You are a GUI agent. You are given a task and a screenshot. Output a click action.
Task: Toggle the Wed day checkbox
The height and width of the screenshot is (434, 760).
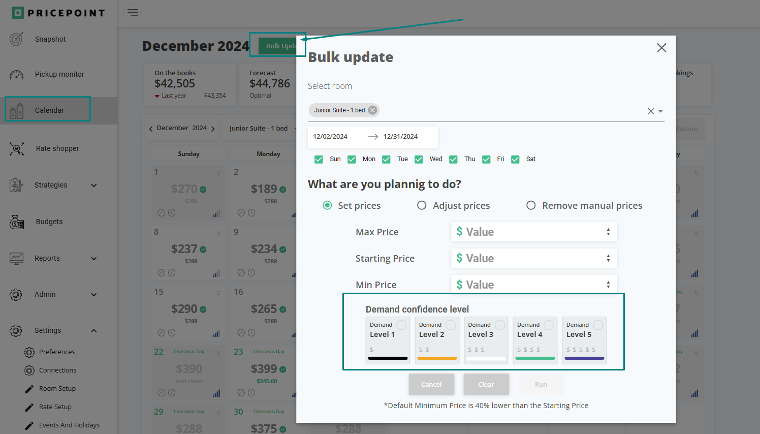(419, 160)
